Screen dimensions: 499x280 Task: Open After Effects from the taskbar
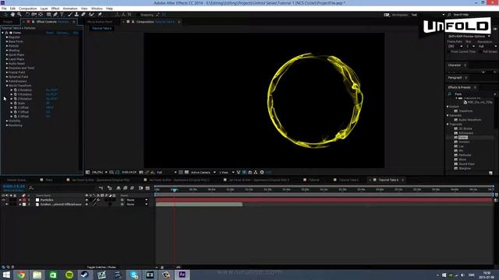pos(182,275)
